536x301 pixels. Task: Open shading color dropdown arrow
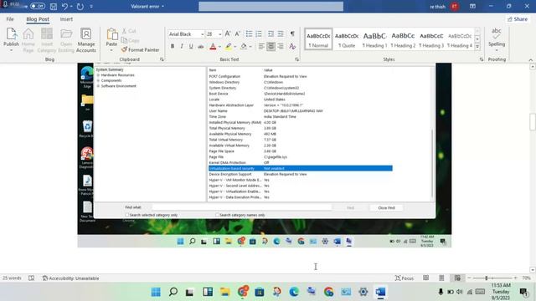(250, 47)
